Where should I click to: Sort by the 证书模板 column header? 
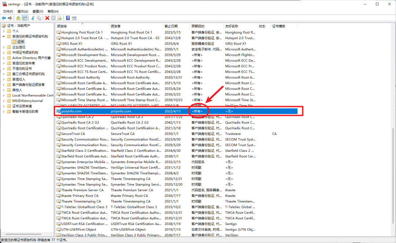[284, 26]
